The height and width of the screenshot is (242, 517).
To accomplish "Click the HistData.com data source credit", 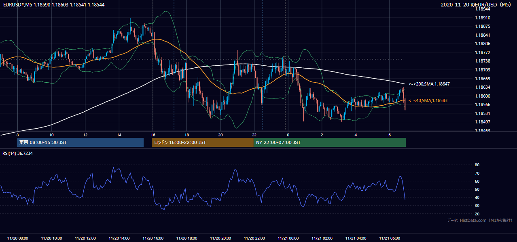I will click(480, 220).
